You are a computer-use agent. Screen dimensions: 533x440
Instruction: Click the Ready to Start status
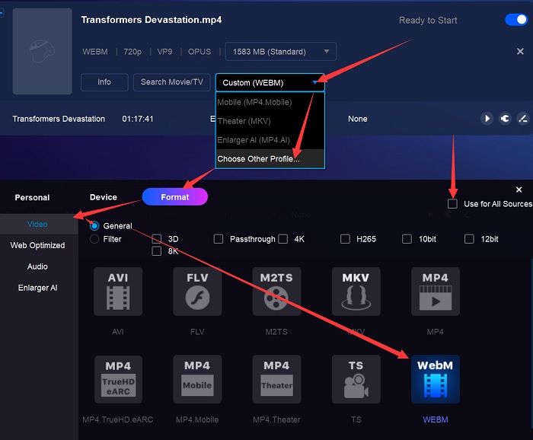click(x=428, y=21)
